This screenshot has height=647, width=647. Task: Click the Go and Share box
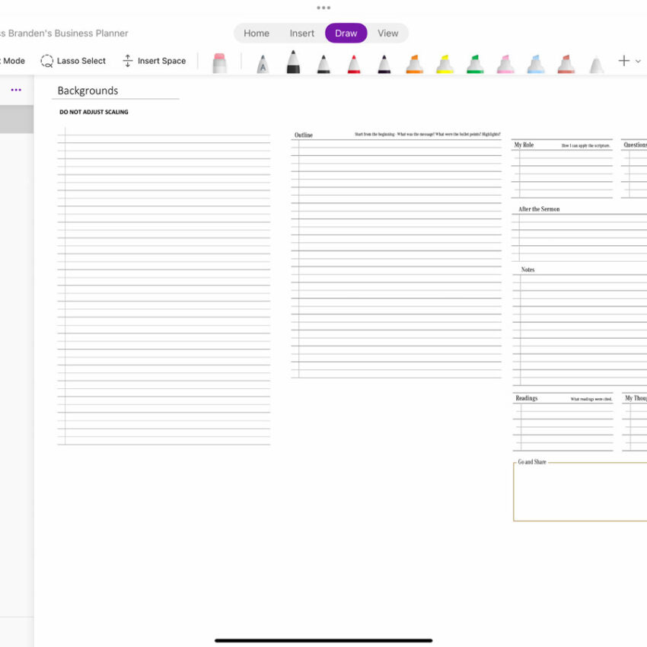click(x=580, y=491)
